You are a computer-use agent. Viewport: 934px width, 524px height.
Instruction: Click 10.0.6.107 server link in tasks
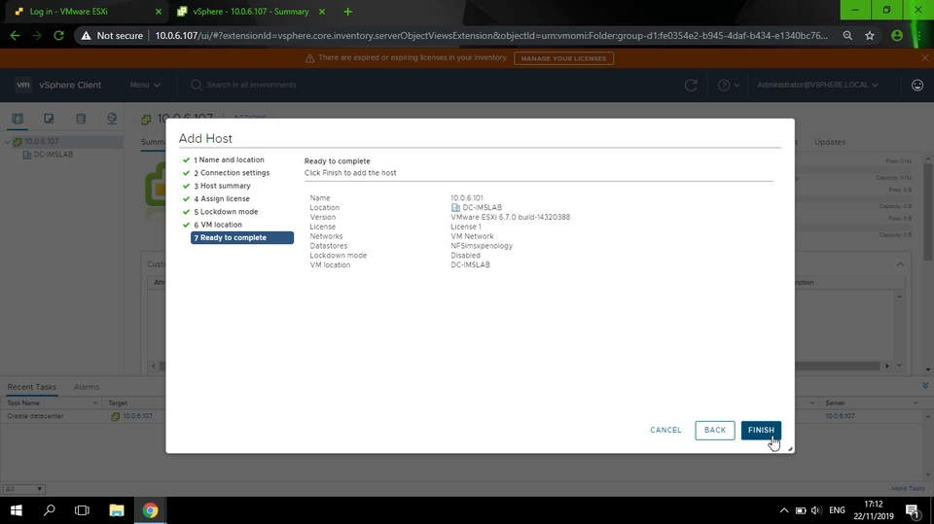[840, 416]
